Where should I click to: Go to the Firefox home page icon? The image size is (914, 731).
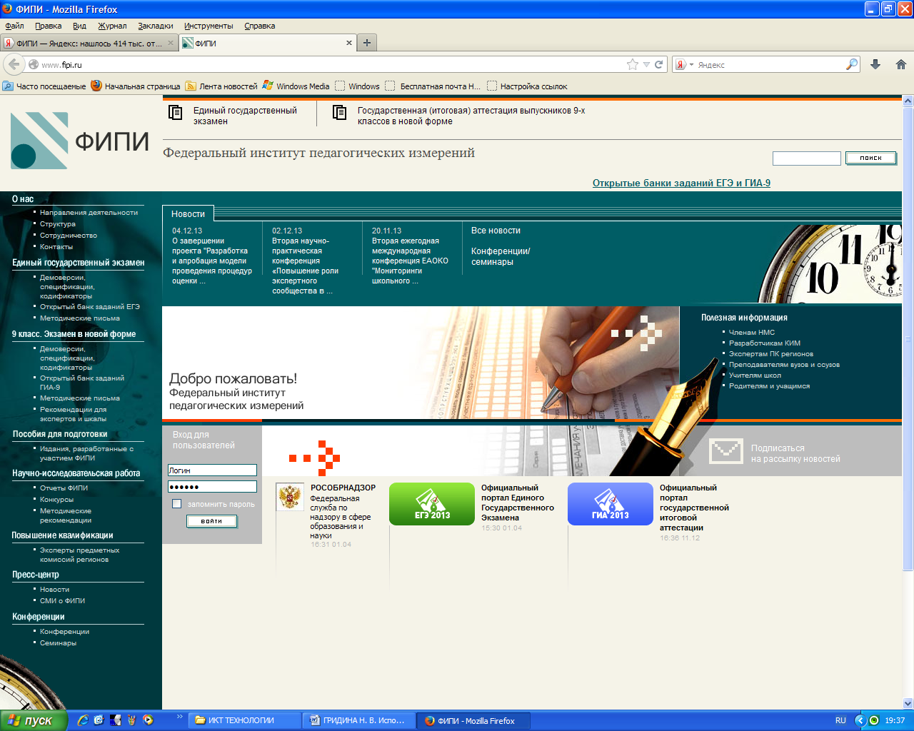(900, 64)
